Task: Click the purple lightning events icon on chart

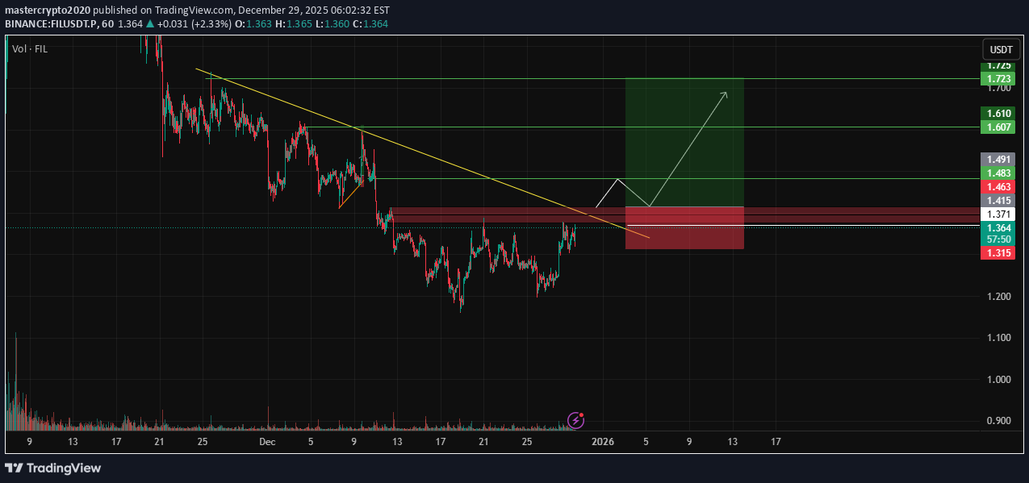Action: click(575, 421)
